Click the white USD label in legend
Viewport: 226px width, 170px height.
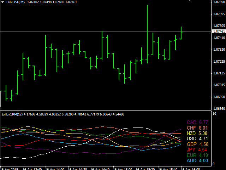pyautogui.click(x=191, y=139)
